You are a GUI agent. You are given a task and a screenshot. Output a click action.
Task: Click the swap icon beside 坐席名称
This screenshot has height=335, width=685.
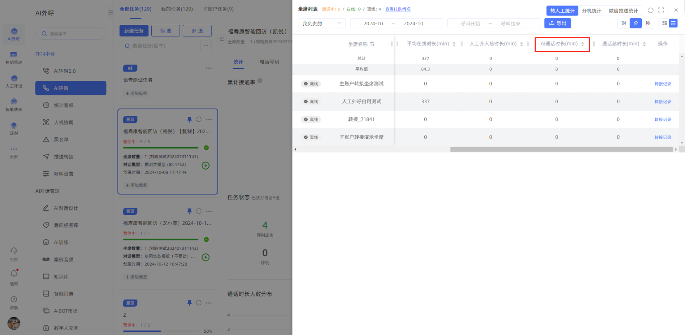coord(372,44)
